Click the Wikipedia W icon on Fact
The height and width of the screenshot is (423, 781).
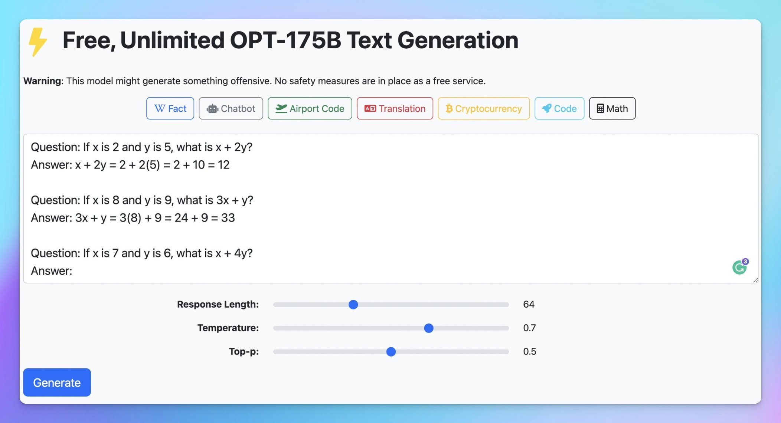click(x=159, y=108)
